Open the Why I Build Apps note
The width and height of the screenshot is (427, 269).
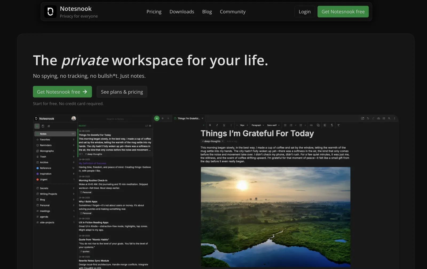pyautogui.click(x=115, y=205)
